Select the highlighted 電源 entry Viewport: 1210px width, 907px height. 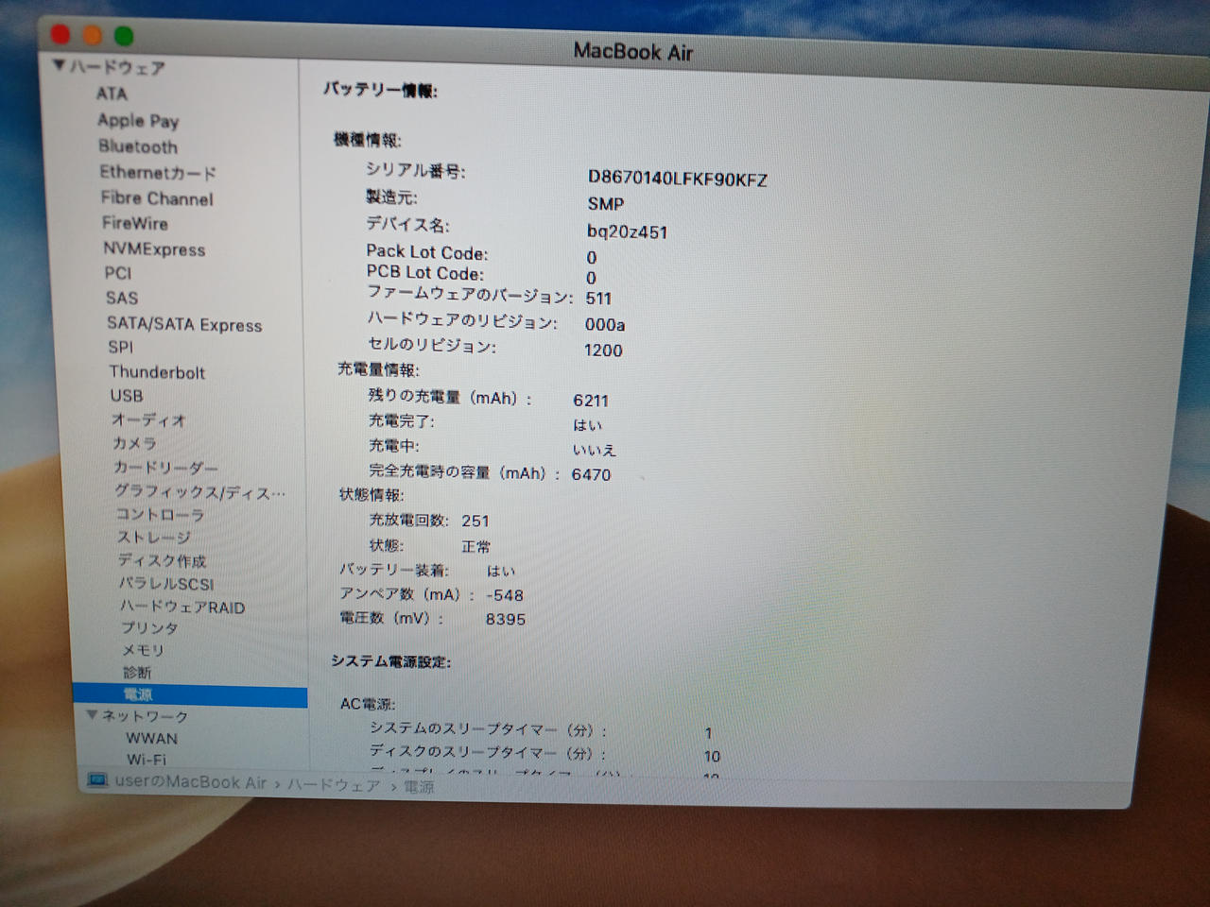(x=190, y=695)
